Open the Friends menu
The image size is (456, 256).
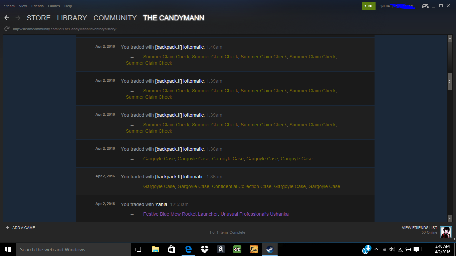coord(37,6)
